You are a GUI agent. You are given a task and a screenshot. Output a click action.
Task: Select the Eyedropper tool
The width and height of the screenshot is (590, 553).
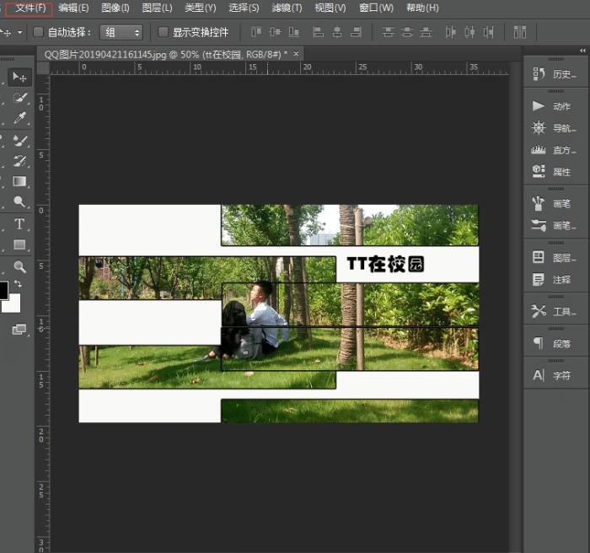19,118
